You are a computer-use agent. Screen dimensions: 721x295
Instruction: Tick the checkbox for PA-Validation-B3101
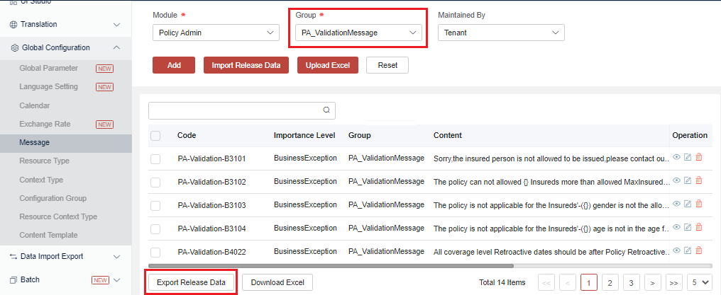(155, 158)
